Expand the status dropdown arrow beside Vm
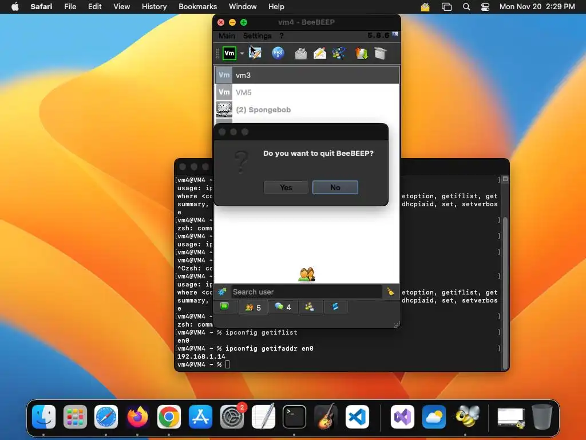 tap(242, 53)
